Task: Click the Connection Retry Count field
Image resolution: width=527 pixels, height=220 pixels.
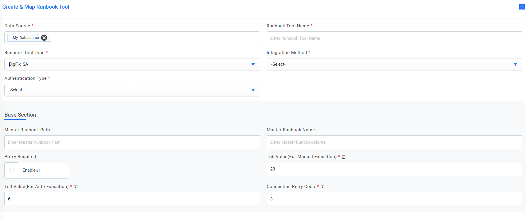Action: point(394,199)
